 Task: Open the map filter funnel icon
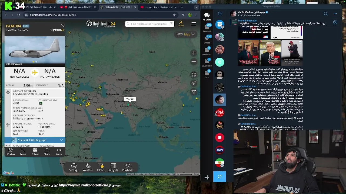[x=194, y=92]
